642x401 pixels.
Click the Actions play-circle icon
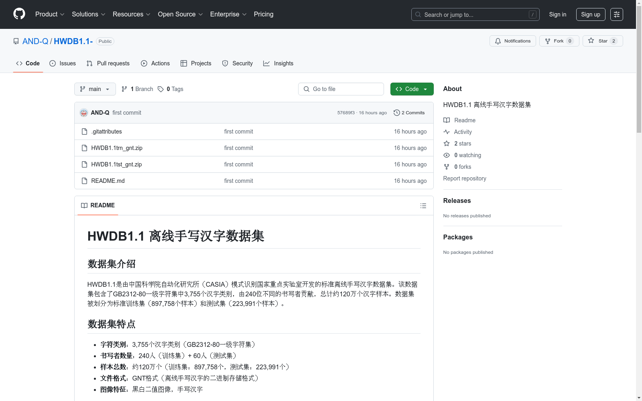(x=144, y=63)
